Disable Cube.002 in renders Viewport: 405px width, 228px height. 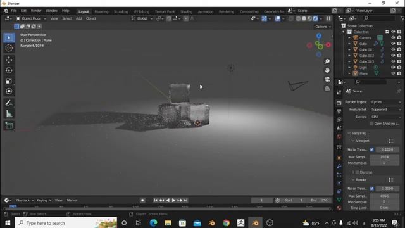[x=399, y=56]
